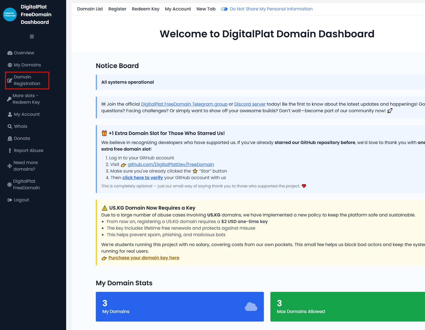Screen dimensions: 425x330
Task: Click "$2 USD one-time key" bullet text
Action: click(244, 222)
